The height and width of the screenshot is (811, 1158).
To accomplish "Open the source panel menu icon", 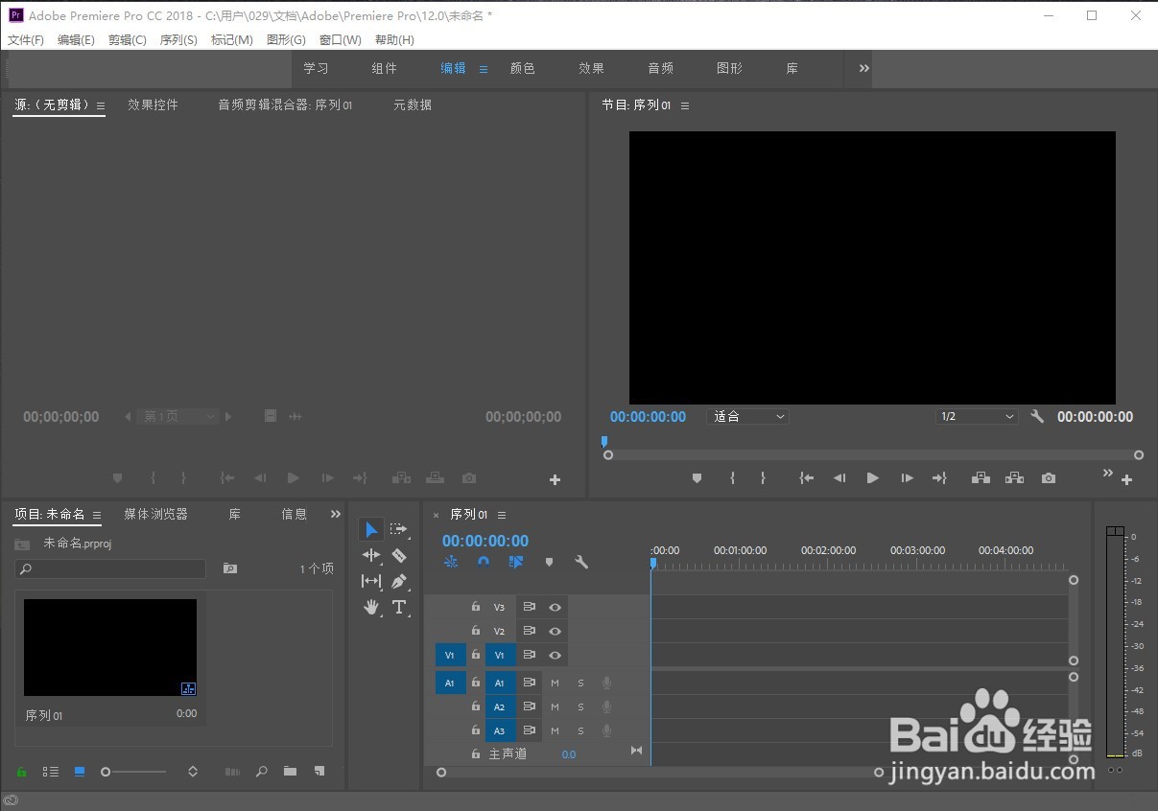I will tap(100, 105).
